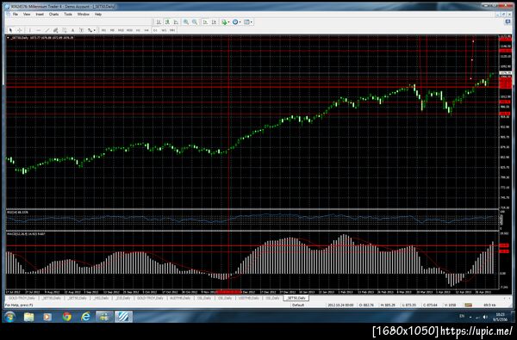Viewport: 517px width, 340px height.
Task: Open the green Indicators list icon
Action: pyautogui.click(x=224, y=22)
